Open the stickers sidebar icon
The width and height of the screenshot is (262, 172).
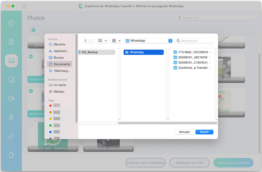point(11,80)
